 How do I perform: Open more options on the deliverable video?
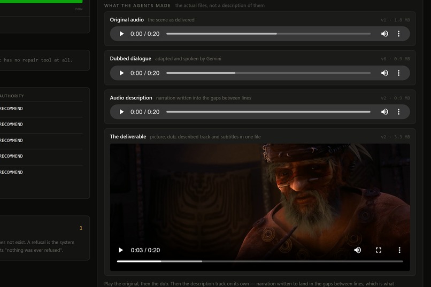coord(399,250)
